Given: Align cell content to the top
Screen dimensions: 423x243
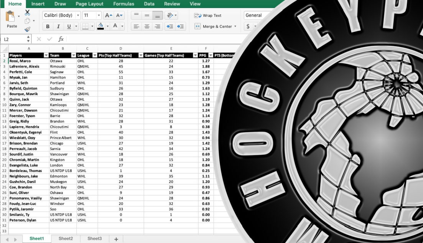Looking at the screenshot, I should point(136,15).
